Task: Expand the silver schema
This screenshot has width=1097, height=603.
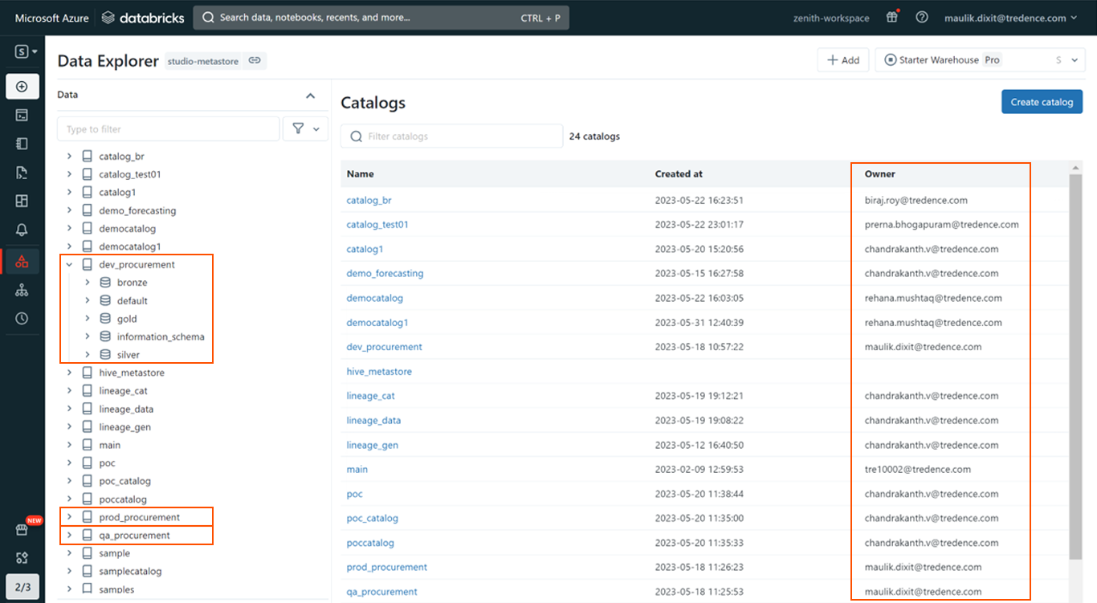Action: pos(88,355)
